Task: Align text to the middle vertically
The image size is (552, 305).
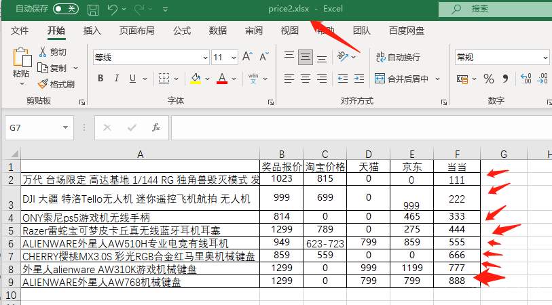Action: tap(306, 56)
